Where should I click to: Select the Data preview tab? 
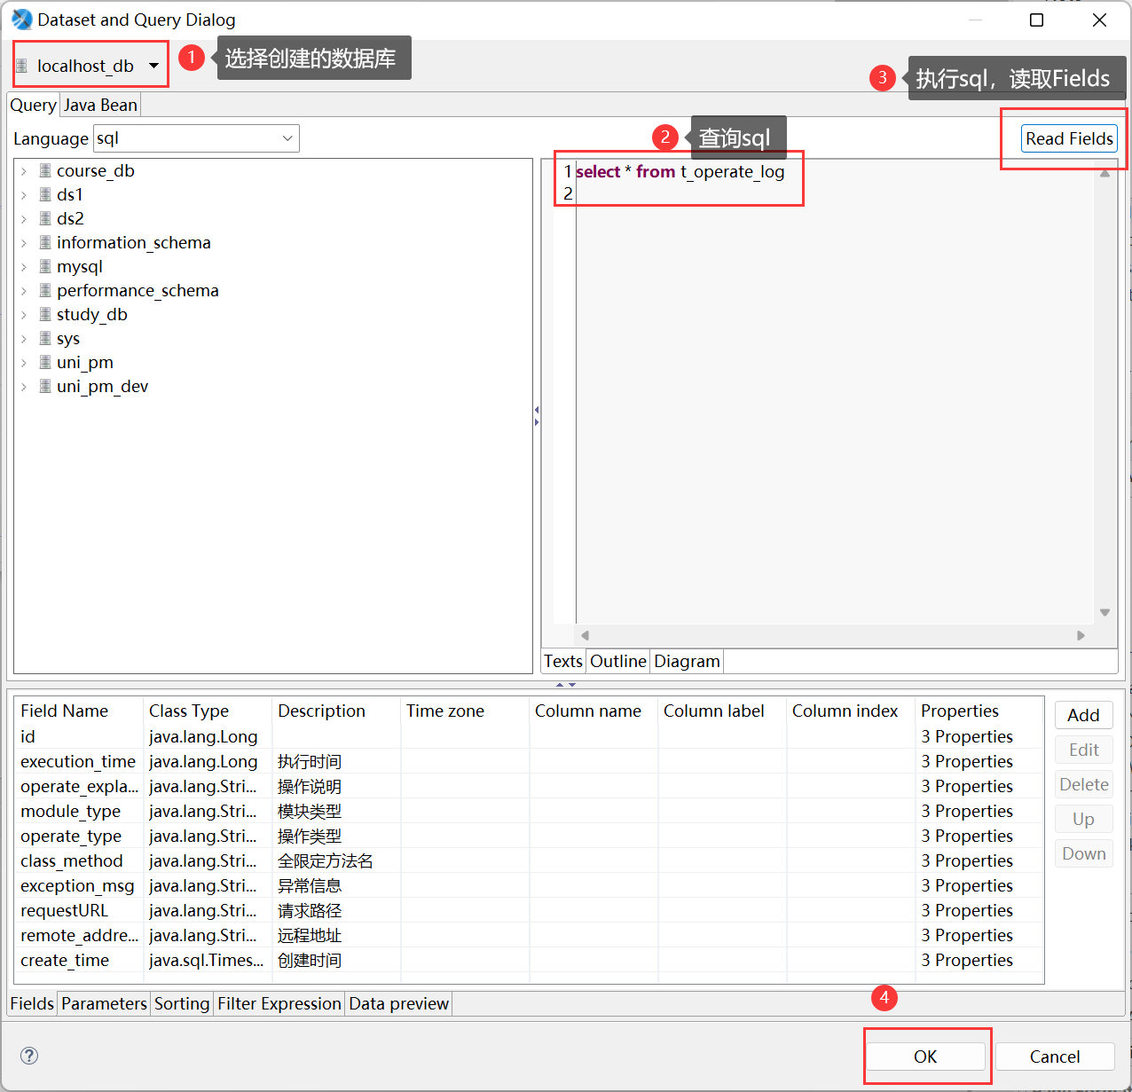399,1003
